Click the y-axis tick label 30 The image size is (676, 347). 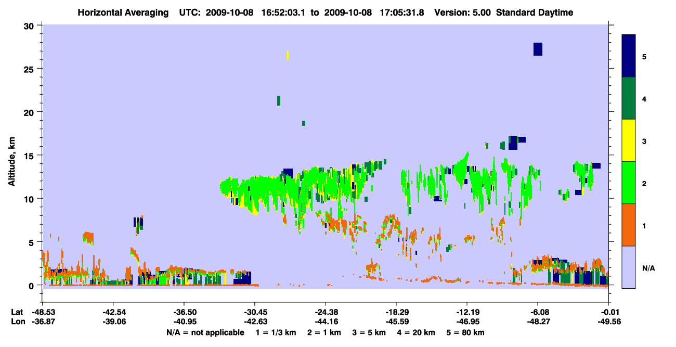[30, 25]
